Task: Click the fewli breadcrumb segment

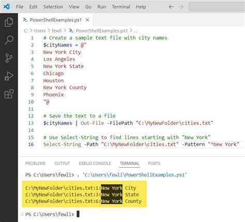Action: pos(57,31)
